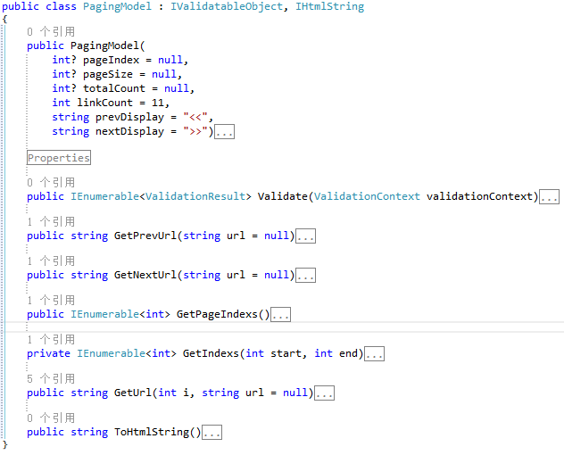Open the reference count above PagingModel constructor
Screen dimensions: 564x455
point(51,31)
